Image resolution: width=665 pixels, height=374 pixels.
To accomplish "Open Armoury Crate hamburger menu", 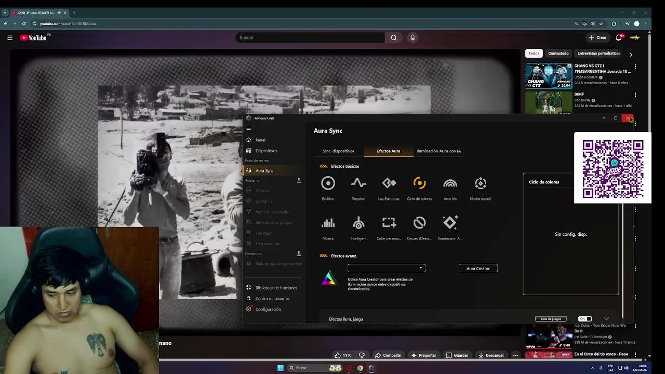I will 248,128.
